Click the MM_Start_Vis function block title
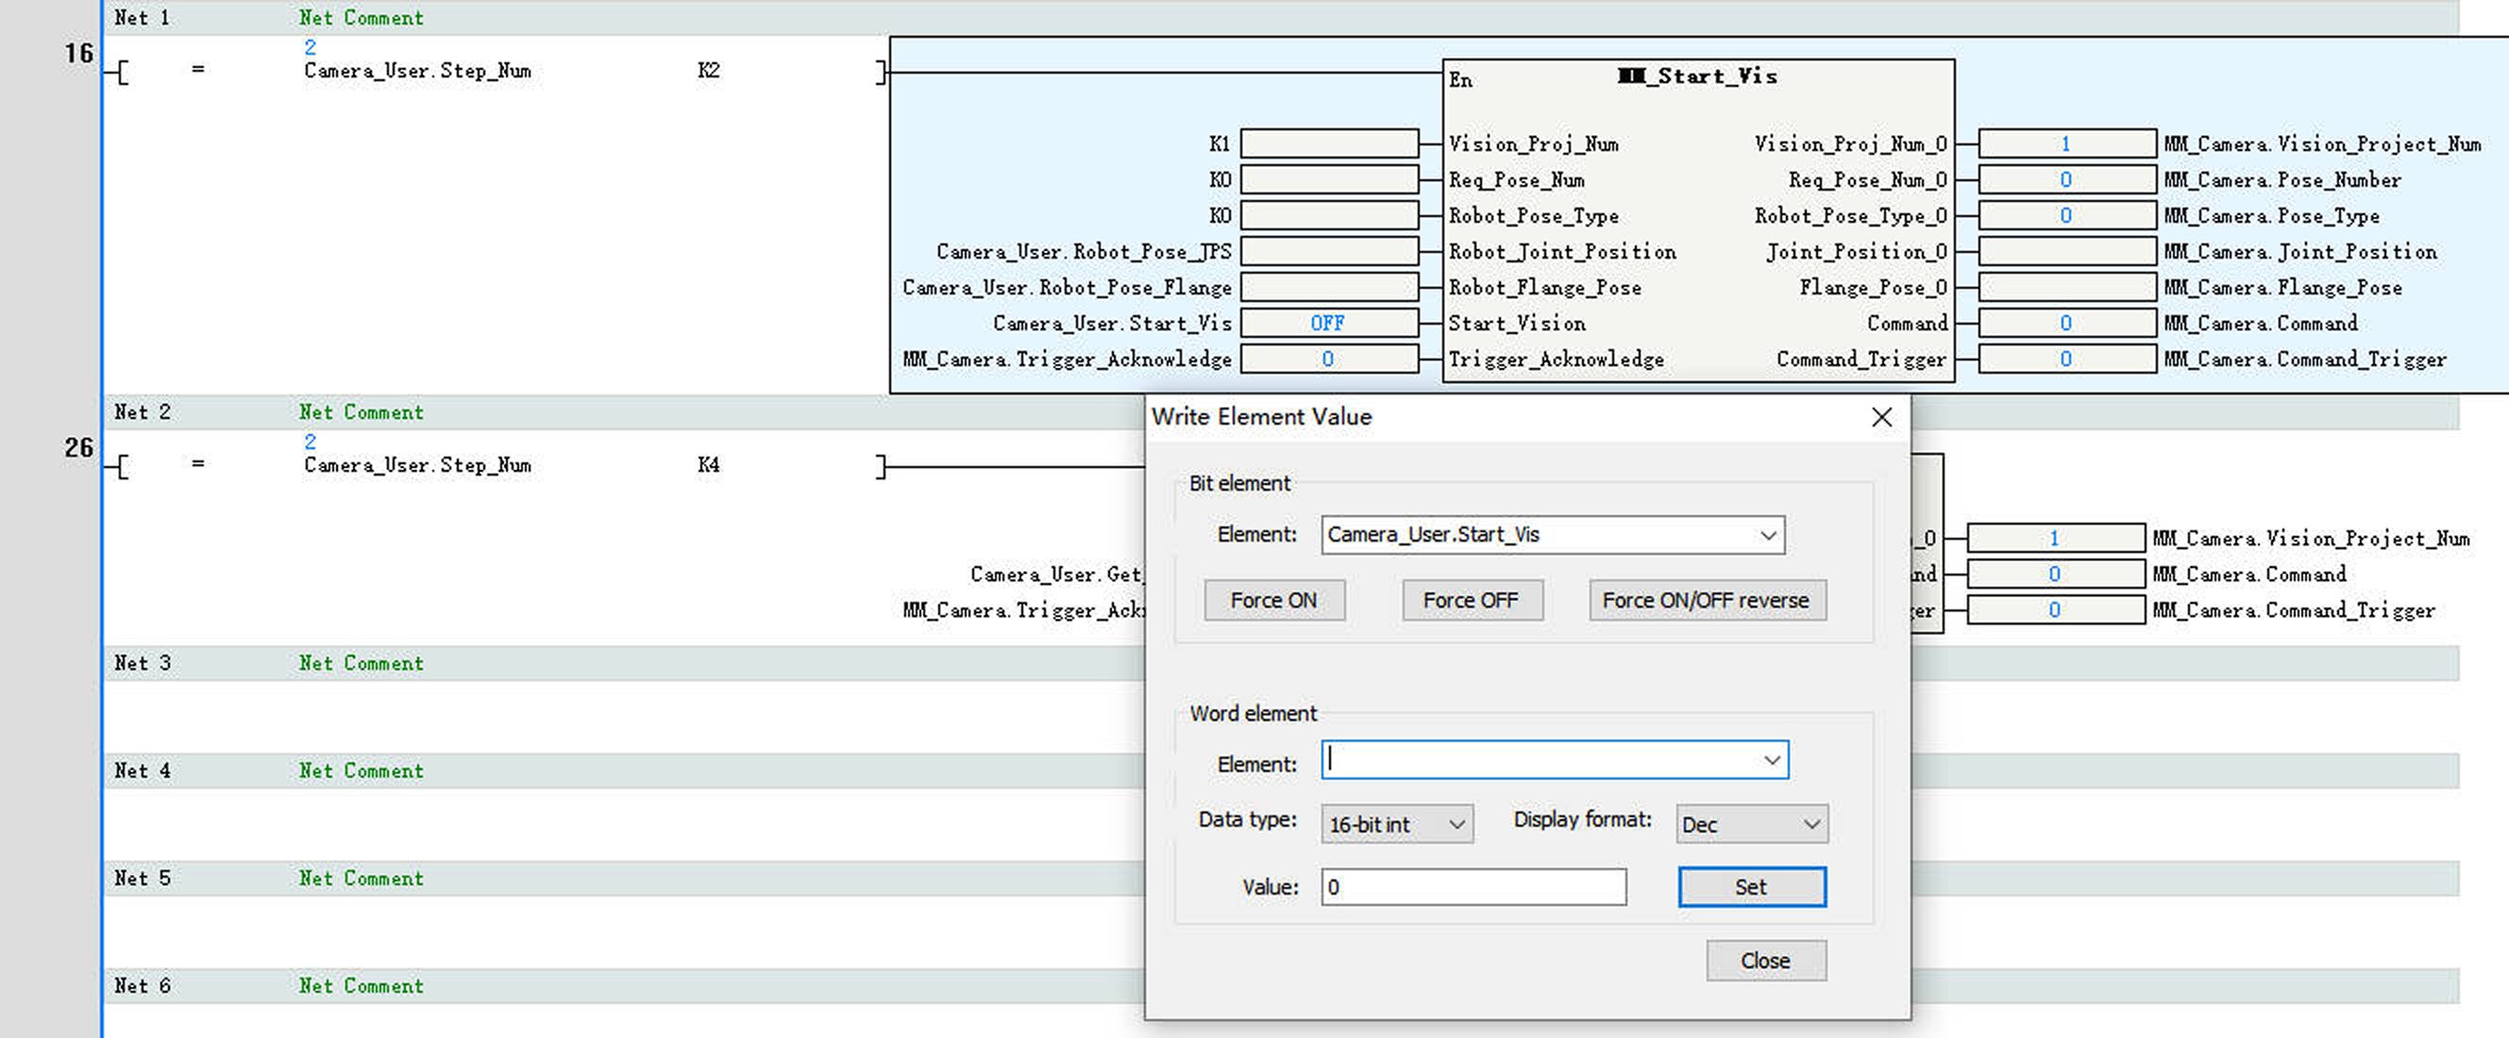This screenshot has height=1038, width=2509. click(1696, 75)
